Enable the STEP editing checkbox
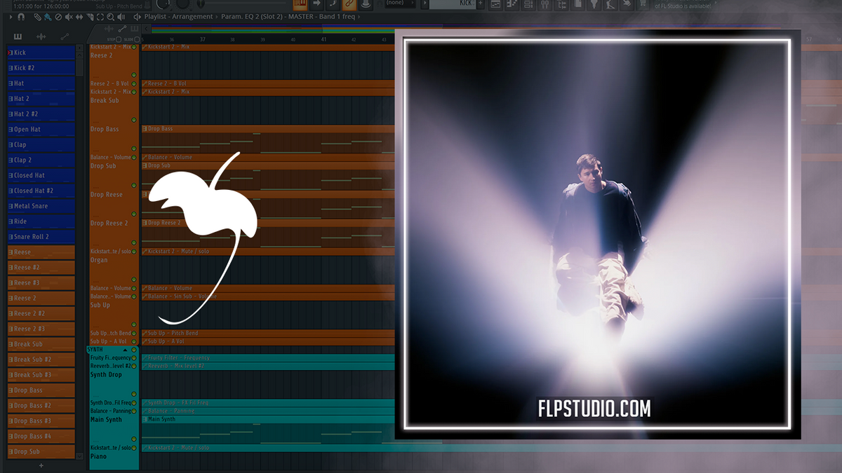The width and height of the screenshot is (842, 473). click(119, 39)
